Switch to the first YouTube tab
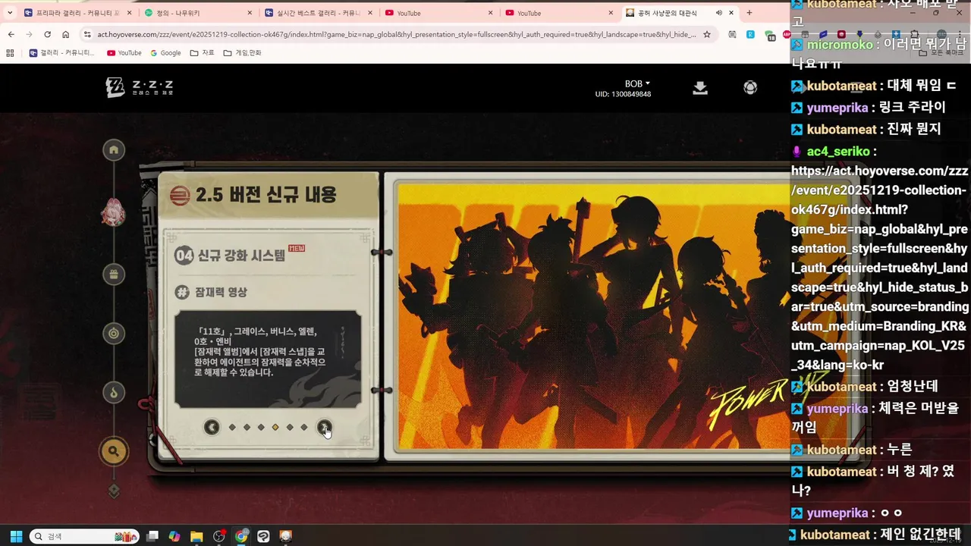The width and height of the screenshot is (971, 546). tap(438, 13)
